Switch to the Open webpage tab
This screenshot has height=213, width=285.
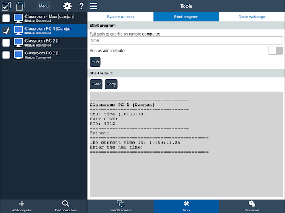[x=252, y=17]
